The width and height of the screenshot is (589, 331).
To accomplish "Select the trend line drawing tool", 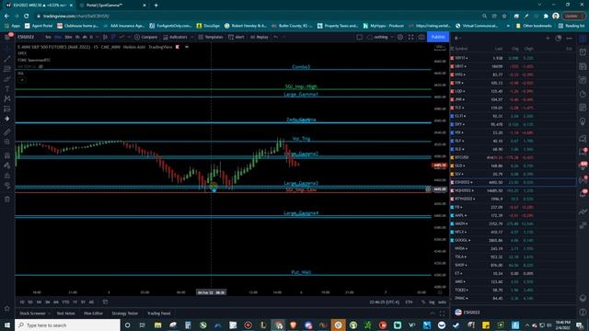I will point(7,59).
